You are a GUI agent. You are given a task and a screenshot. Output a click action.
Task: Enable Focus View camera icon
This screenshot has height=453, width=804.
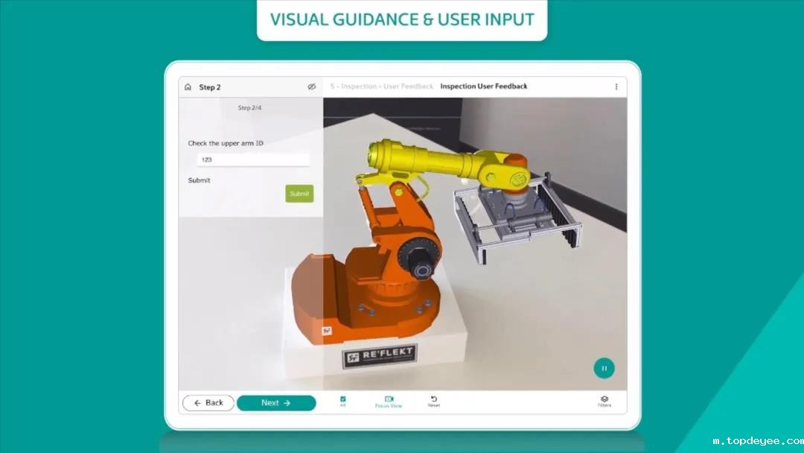tap(389, 399)
